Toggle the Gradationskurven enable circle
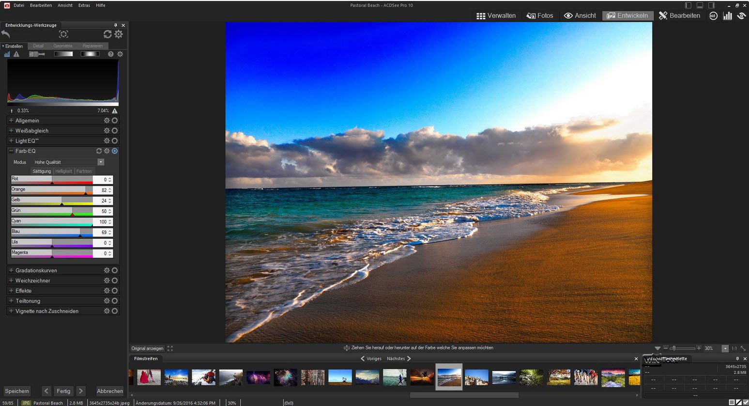Image resolution: width=749 pixels, height=406 pixels. click(115, 270)
